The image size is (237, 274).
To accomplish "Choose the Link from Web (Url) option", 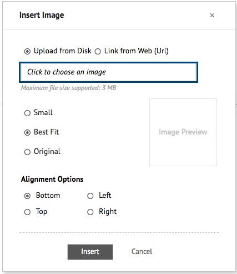I will [98, 51].
